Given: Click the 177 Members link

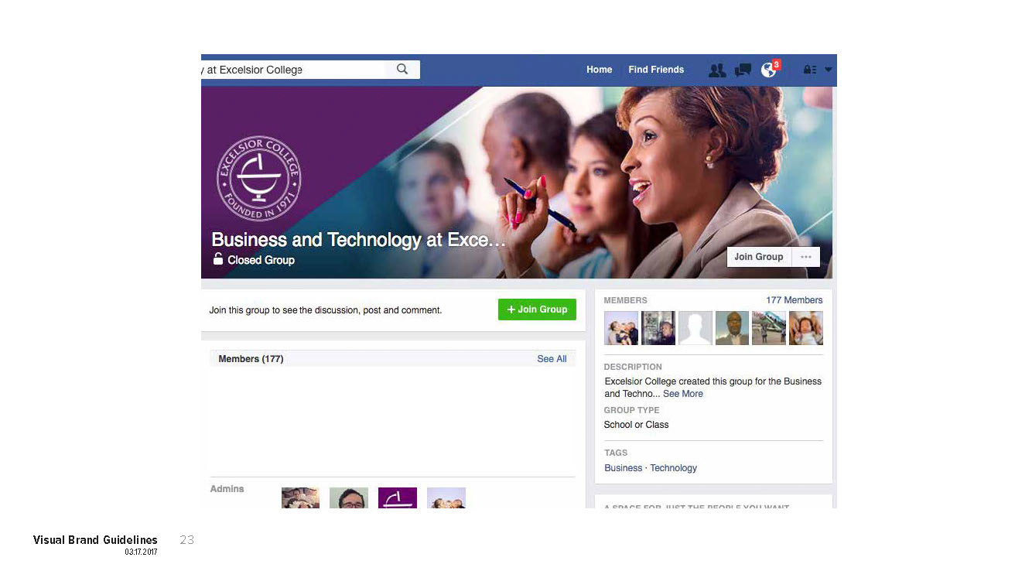Looking at the screenshot, I should tap(795, 300).
